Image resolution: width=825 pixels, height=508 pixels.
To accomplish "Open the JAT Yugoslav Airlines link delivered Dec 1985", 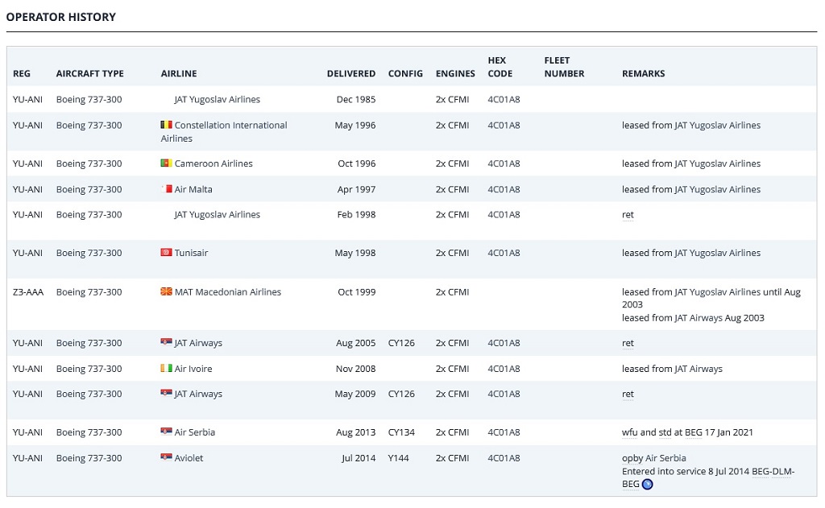I will point(218,99).
